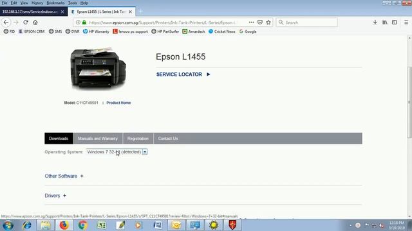Launch Internet Explorer from taskbar
The width and height of the screenshot is (412, 231).
click(x=27, y=225)
